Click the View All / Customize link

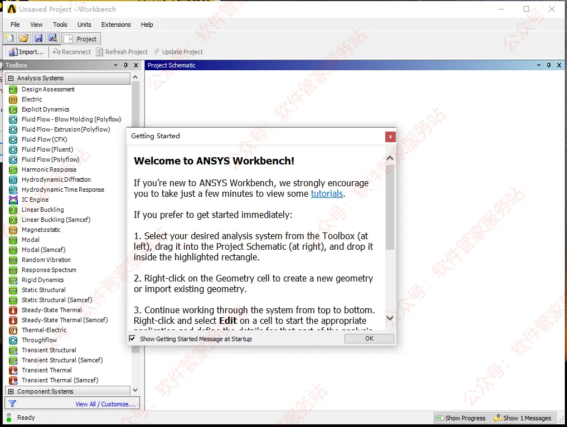tap(105, 404)
